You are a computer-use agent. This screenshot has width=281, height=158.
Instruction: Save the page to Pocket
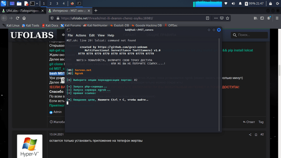coord(222,18)
